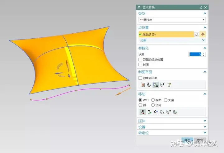Set movement along the X axis
Viewport: 224px width, 153px height.
click(x=142, y=112)
